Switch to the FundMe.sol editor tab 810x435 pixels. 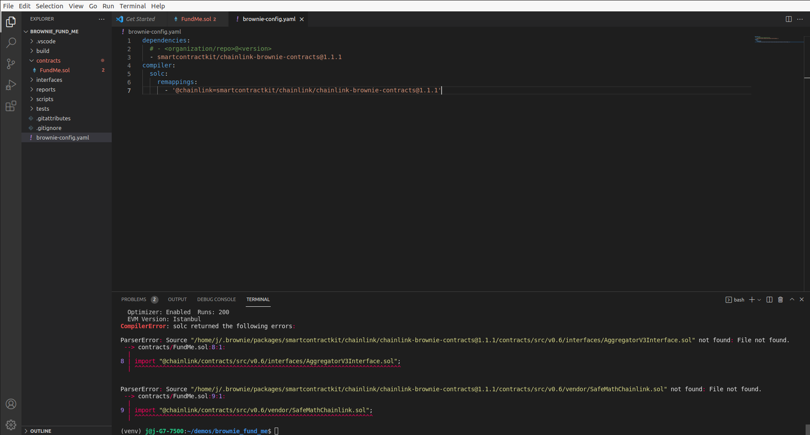pyautogui.click(x=198, y=19)
